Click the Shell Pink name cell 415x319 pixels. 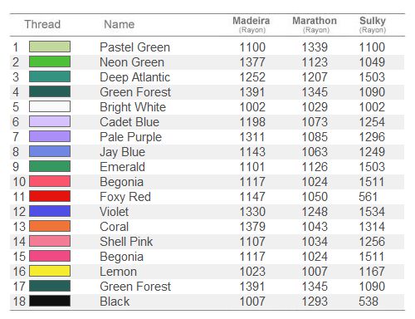point(126,242)
